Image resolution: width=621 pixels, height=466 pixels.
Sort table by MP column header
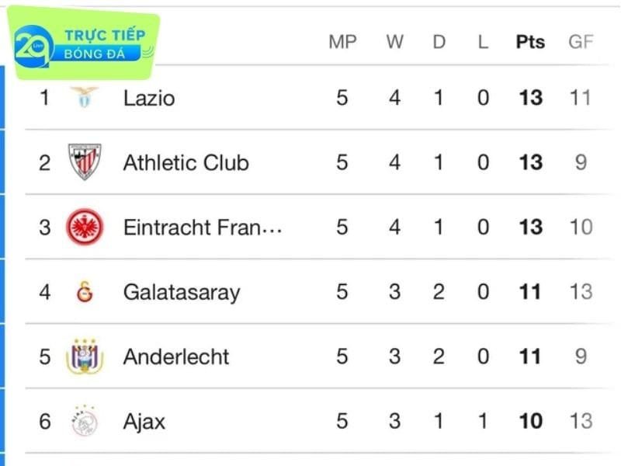pyautogui.click(x=342, y=42)
